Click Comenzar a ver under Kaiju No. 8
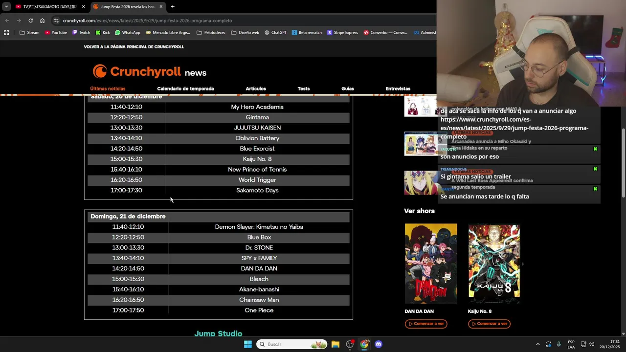Screen dimensions: 626x352 (x=489, y=324)
